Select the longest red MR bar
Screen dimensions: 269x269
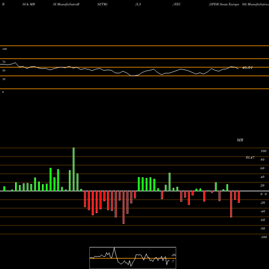coord(124,207)
